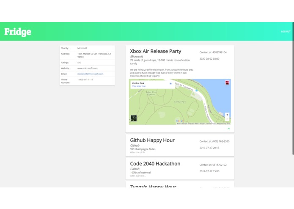This screenshot has height=209, width=294.
Task: Click the page vertical scrollbar
Action: 293,88
